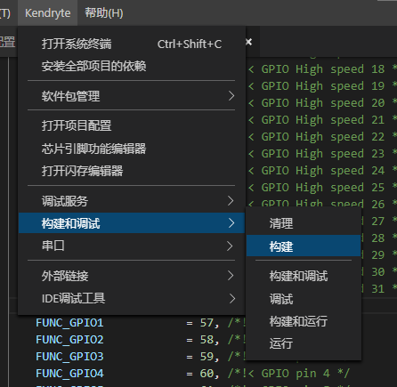
Task: Click comment 'GPIO High speed 21'
Action: (323, 120)
